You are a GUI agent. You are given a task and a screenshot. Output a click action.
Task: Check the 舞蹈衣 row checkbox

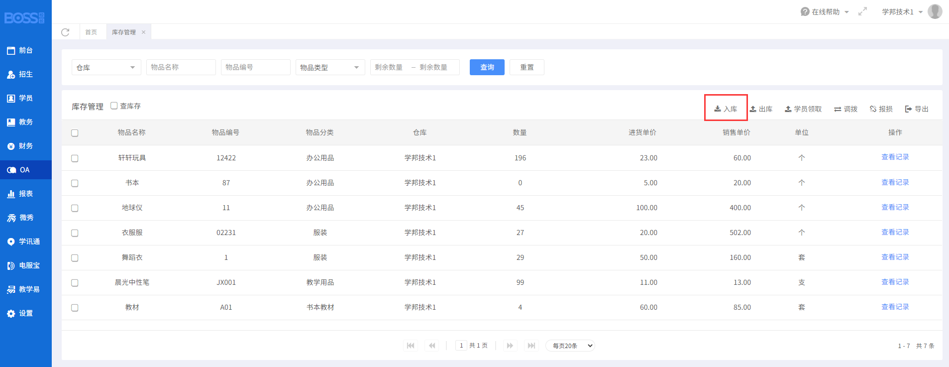point(75,258)
